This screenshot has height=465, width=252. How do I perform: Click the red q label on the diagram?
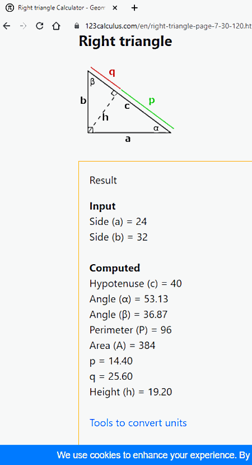click(x=112, y=72)
